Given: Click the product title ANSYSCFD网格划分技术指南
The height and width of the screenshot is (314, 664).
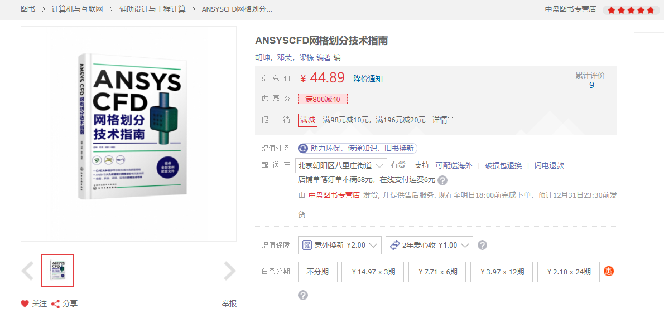Looking at the screenshot, I should [x=322, y=41].
